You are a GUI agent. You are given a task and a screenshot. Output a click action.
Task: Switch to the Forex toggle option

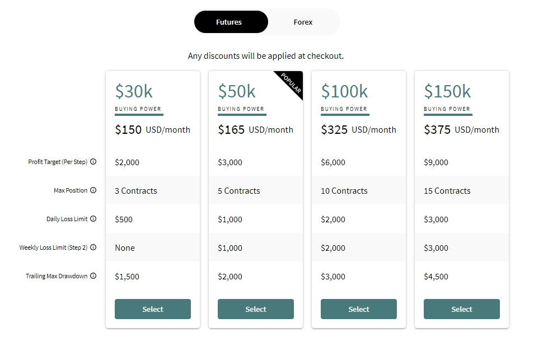[x=303, y=22]
